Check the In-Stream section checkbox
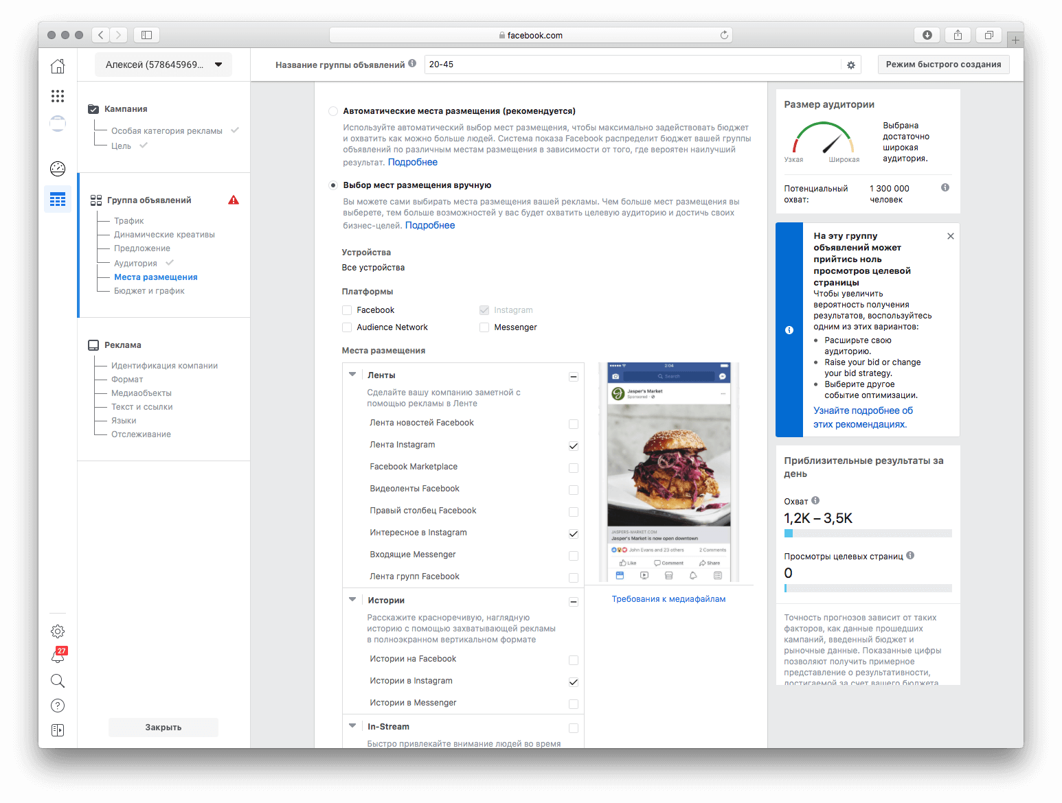The height and width of the screenshot is (803, 1062). pos(574,728)
